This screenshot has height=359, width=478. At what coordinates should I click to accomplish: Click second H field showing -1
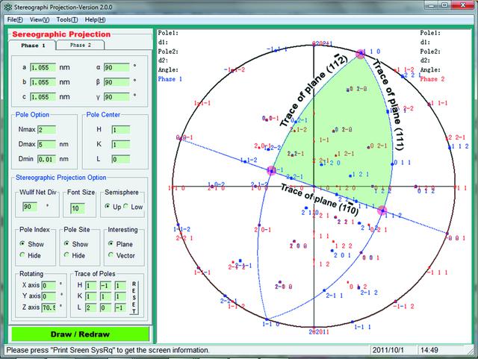106,286
